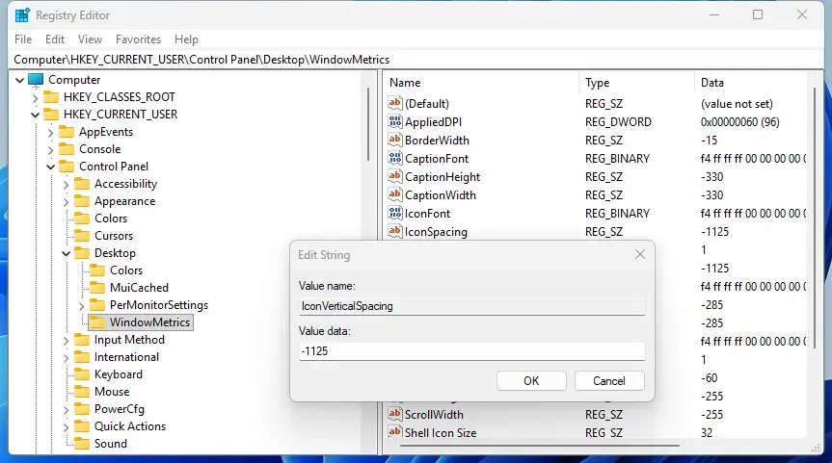832x463 pixels.
Task: Click the Registry Editor app icon in title bar
Action: point(22,15)
